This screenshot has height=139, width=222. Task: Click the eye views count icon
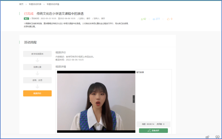coord(154,19)
